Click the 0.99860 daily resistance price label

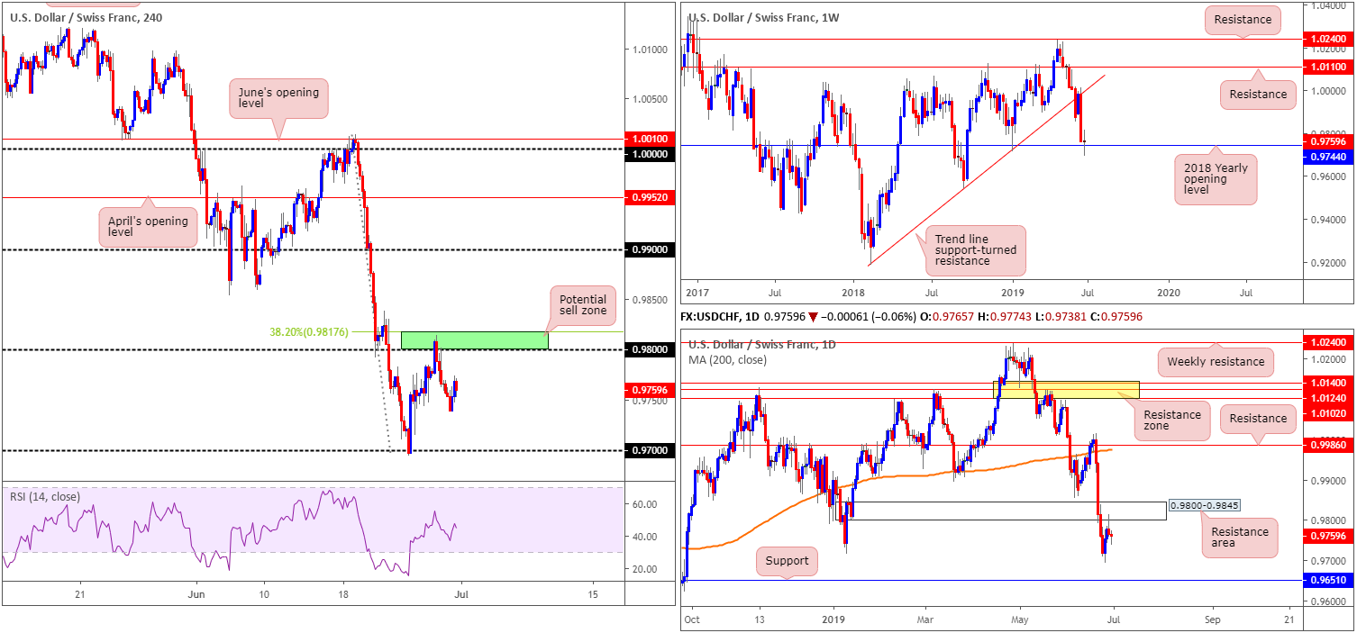[1329, 445]
